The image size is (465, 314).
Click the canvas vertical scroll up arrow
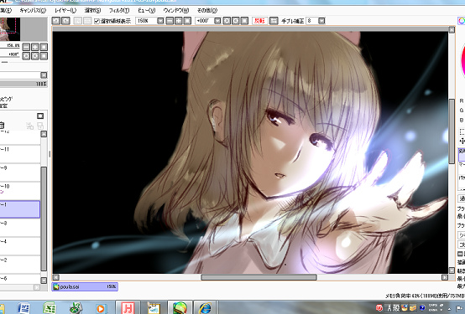click(452, 29)
